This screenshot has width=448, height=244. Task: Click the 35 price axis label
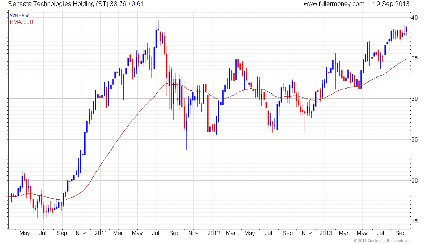click(x=414, y=58)
